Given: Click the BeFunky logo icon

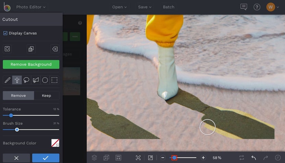Looking at the screenshot, I should tap(7, 7).
